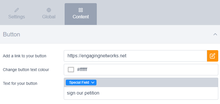The width and height of the screenshot is (220, 104).
Task: Click the globe icon above Global
Action: [49, 10]
